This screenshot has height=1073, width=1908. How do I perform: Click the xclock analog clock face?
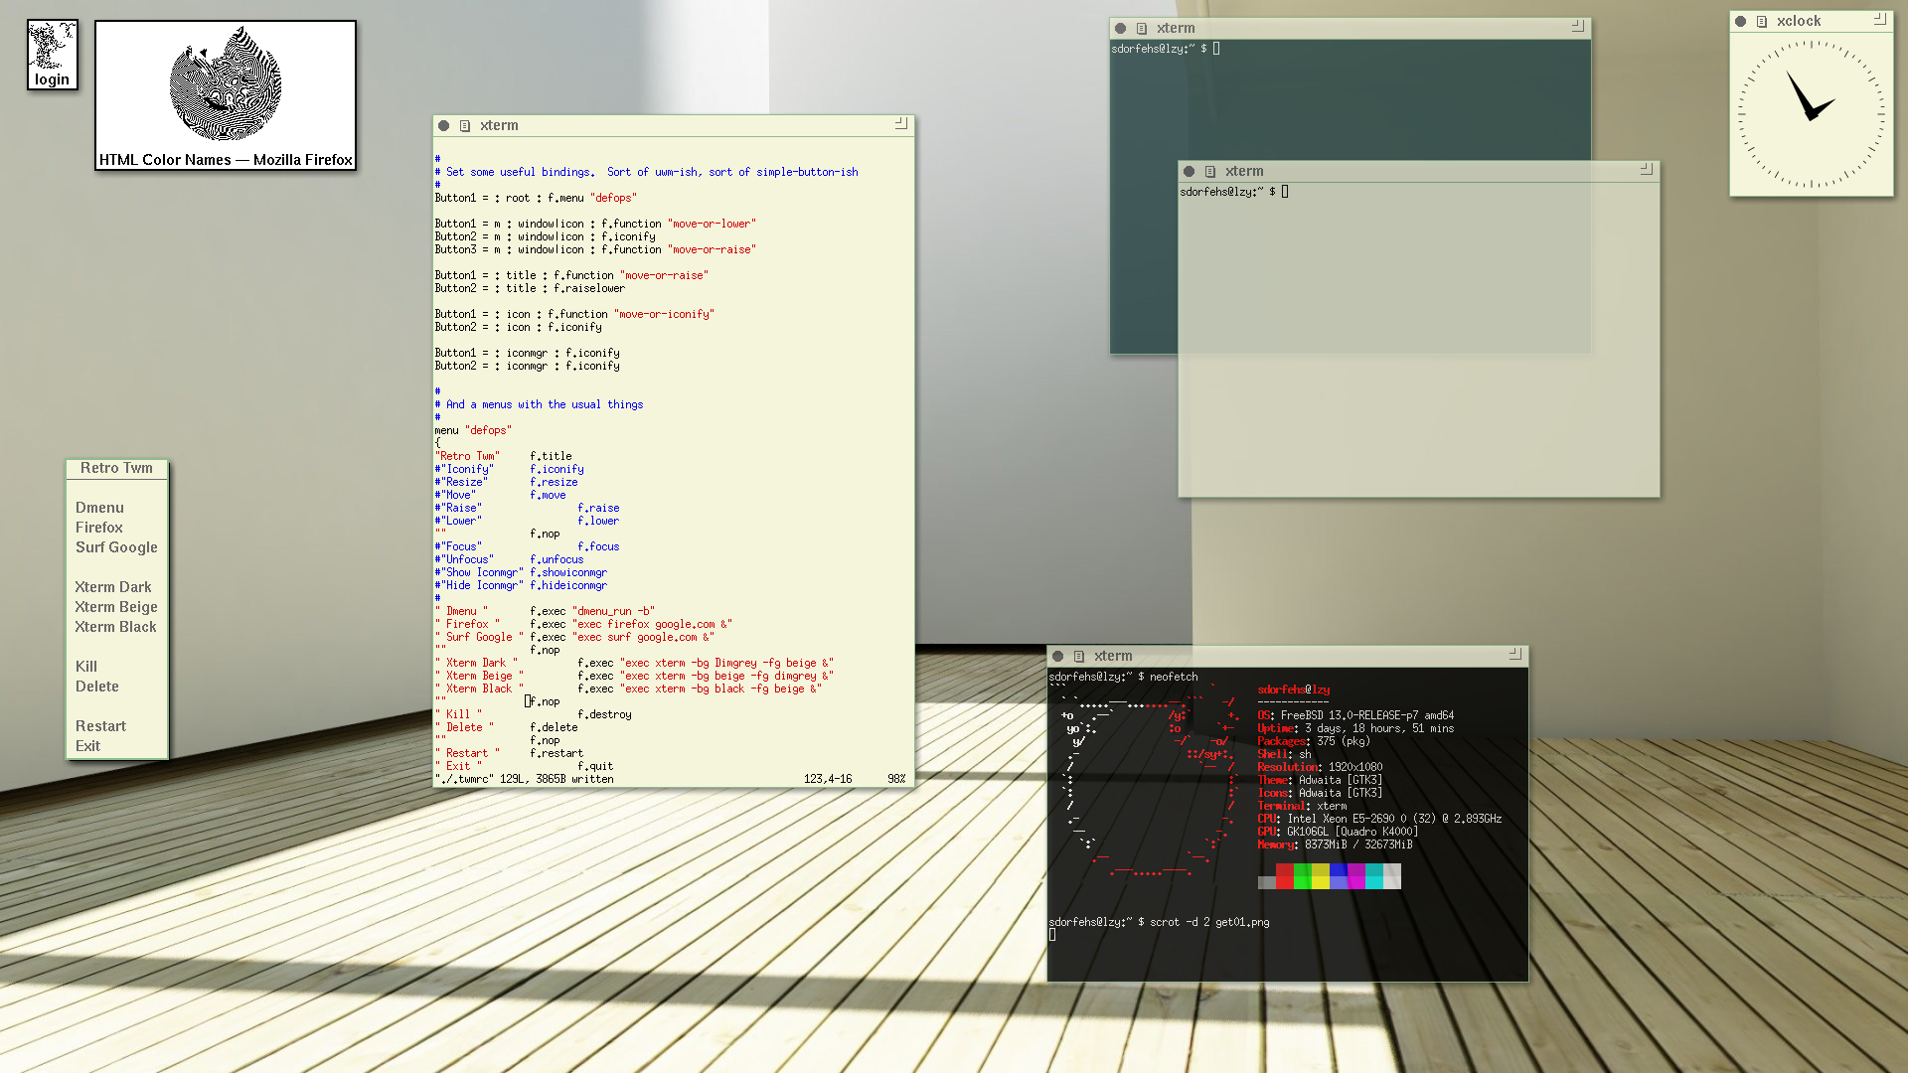point(1811,114)
